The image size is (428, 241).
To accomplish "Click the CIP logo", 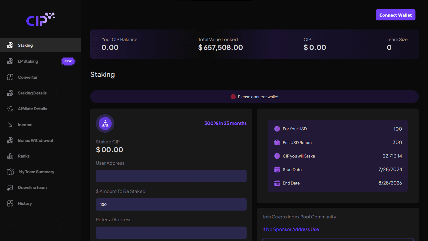I will [40, 19].
